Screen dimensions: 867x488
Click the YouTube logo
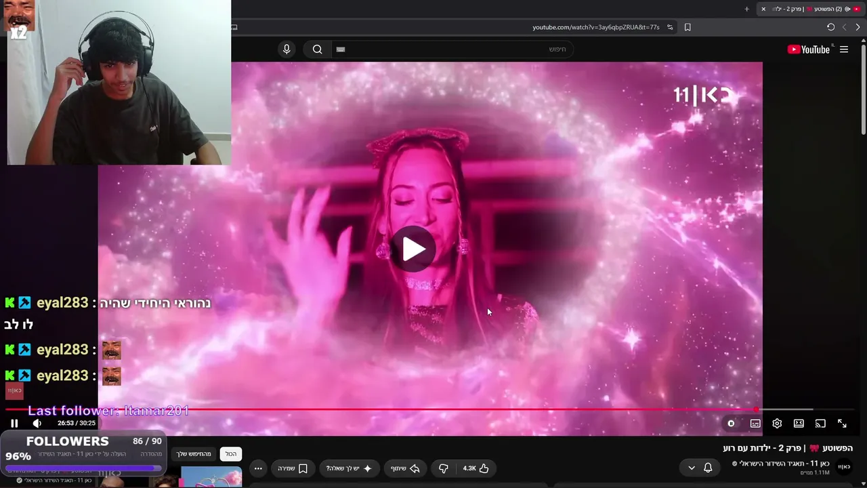click(809, 49)
